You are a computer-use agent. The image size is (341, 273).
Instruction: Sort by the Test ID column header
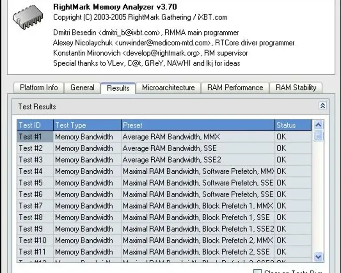[x=35, y=125]
